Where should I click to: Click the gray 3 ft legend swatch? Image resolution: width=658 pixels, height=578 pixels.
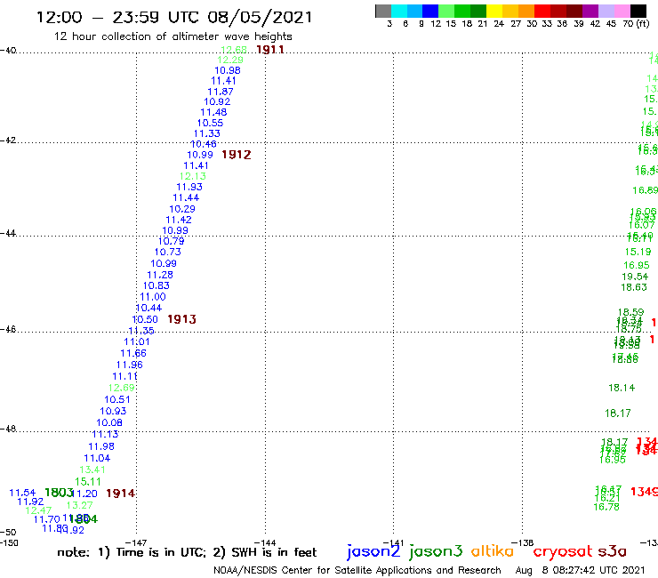pyautogui.click(x=383, y=11)
